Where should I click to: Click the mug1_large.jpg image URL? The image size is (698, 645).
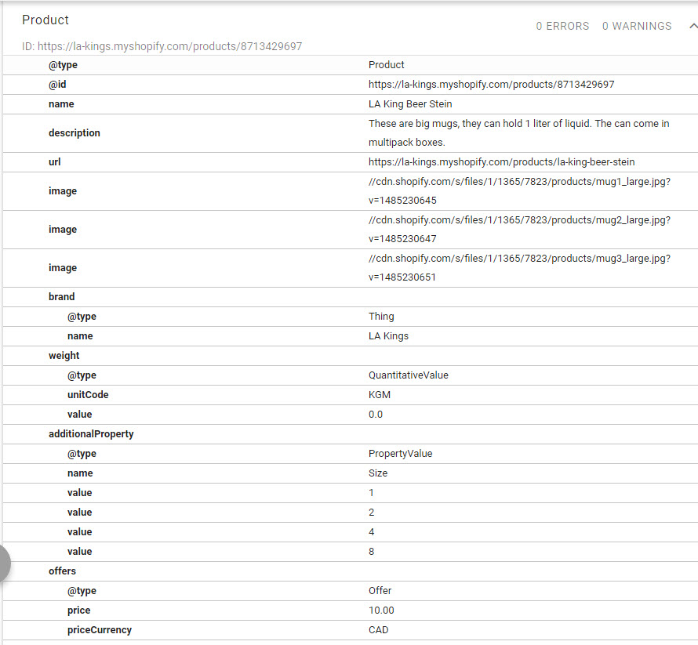point(519,190)
